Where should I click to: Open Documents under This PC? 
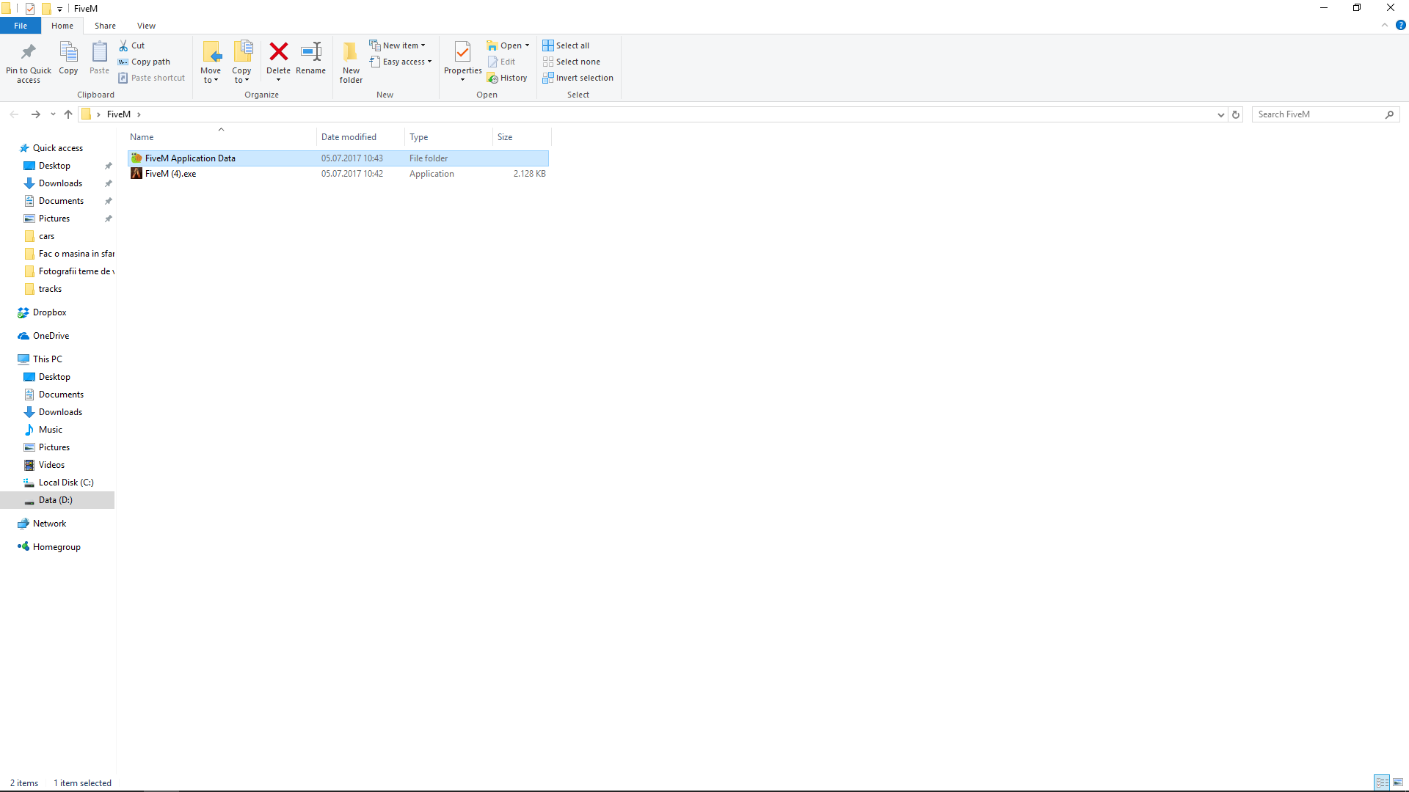click(61, 395)
